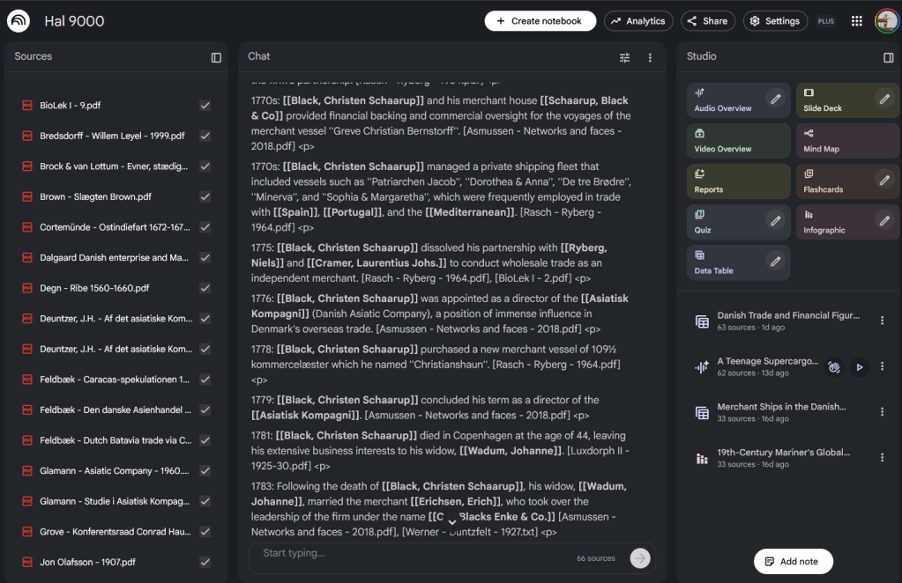Viewport: 902px width, 583px height.
Task: Play the A Teenage Supercargo audio
Action: point(859,367)
